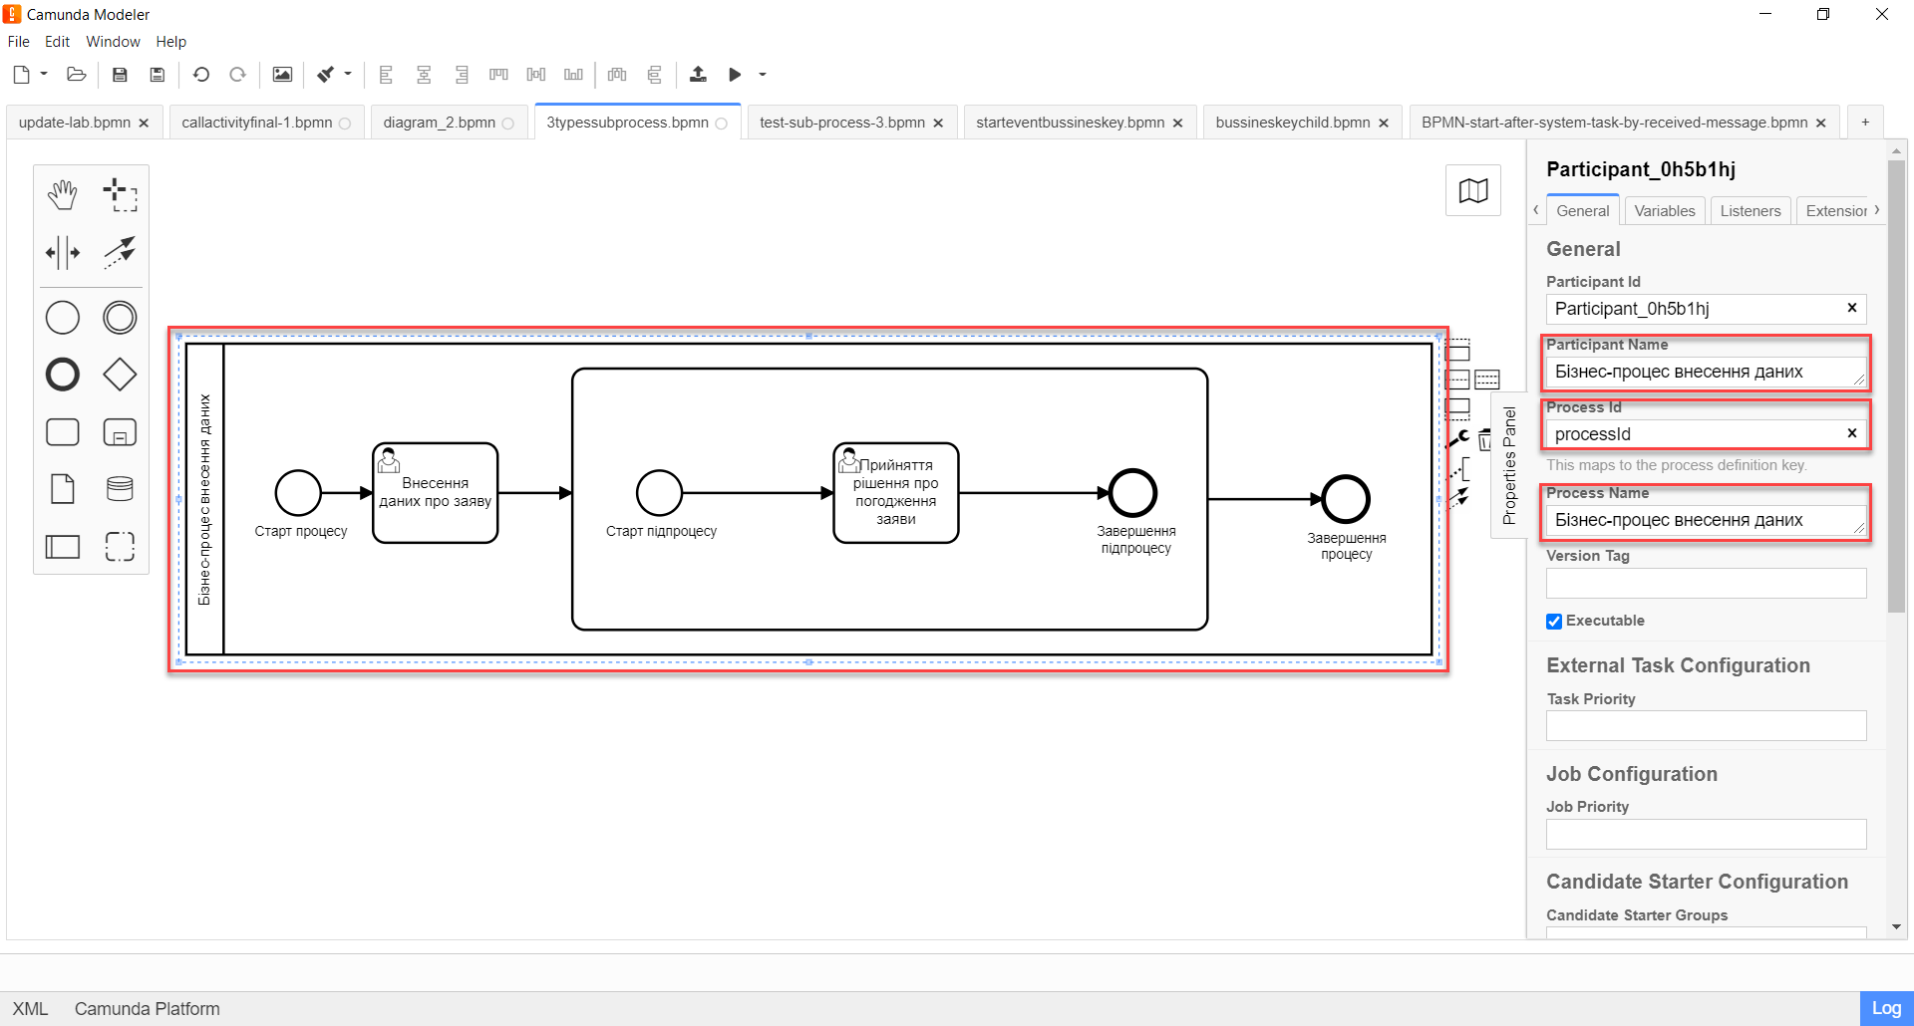Click into the Version Tag field

pos(1706,584)
